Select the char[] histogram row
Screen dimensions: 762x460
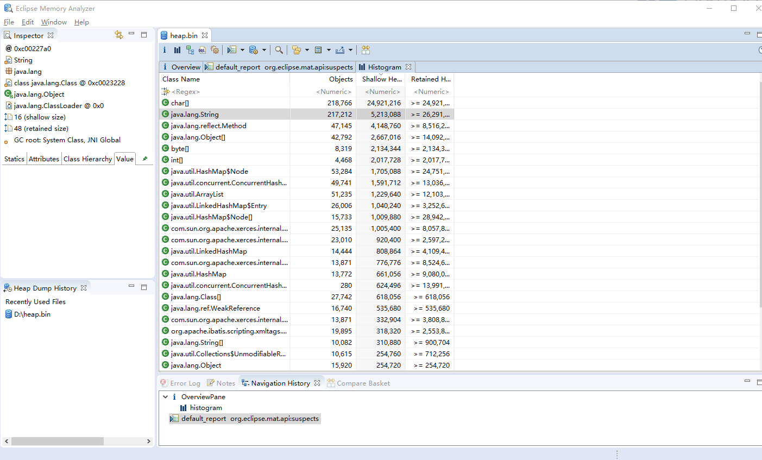tap(306, 103)
